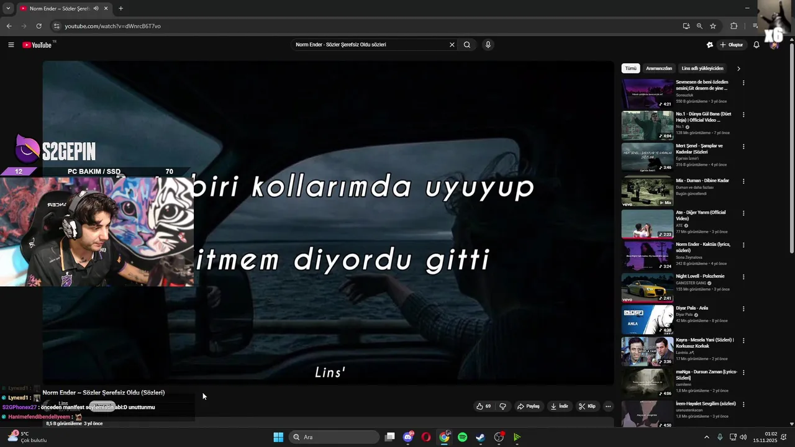Open Kayra - Mesela Yani video thumbnail

(647, 351)
